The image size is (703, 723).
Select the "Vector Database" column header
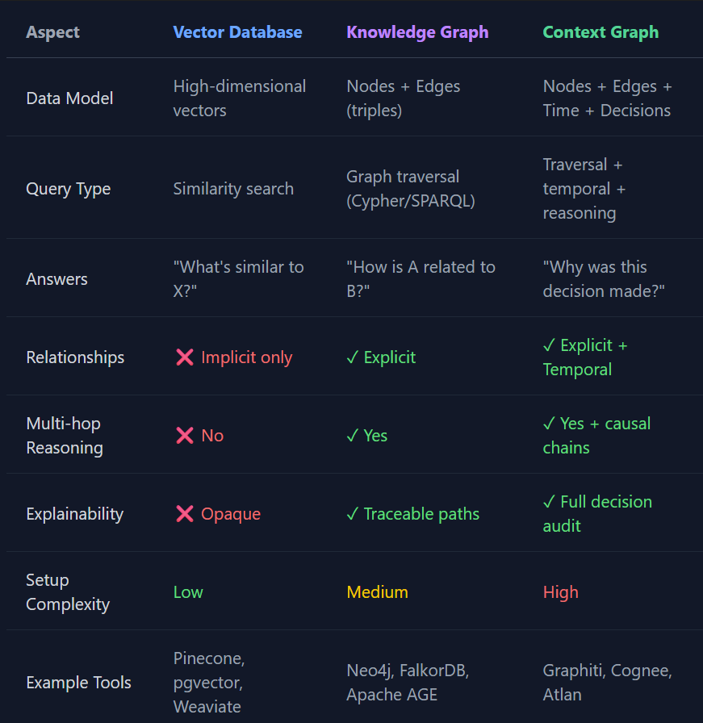click(237, 33)
